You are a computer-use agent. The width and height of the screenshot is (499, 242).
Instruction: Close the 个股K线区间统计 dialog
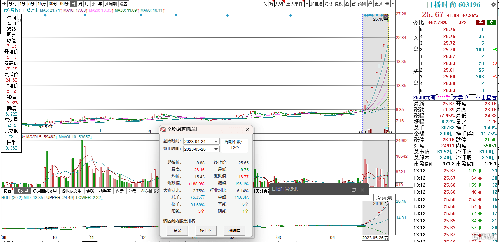[x=248, y=129]
